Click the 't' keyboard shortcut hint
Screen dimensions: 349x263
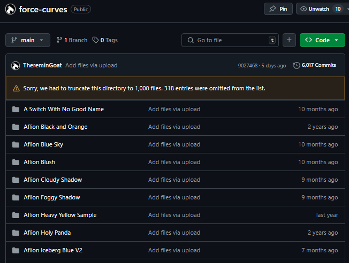pos(272,40)
